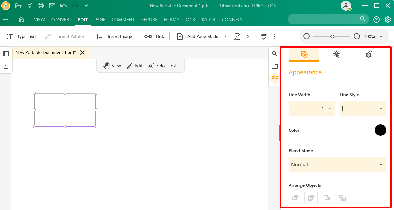Zoom out with the minus button
Viewport: 394px width, 210px height.
point(307,36)
